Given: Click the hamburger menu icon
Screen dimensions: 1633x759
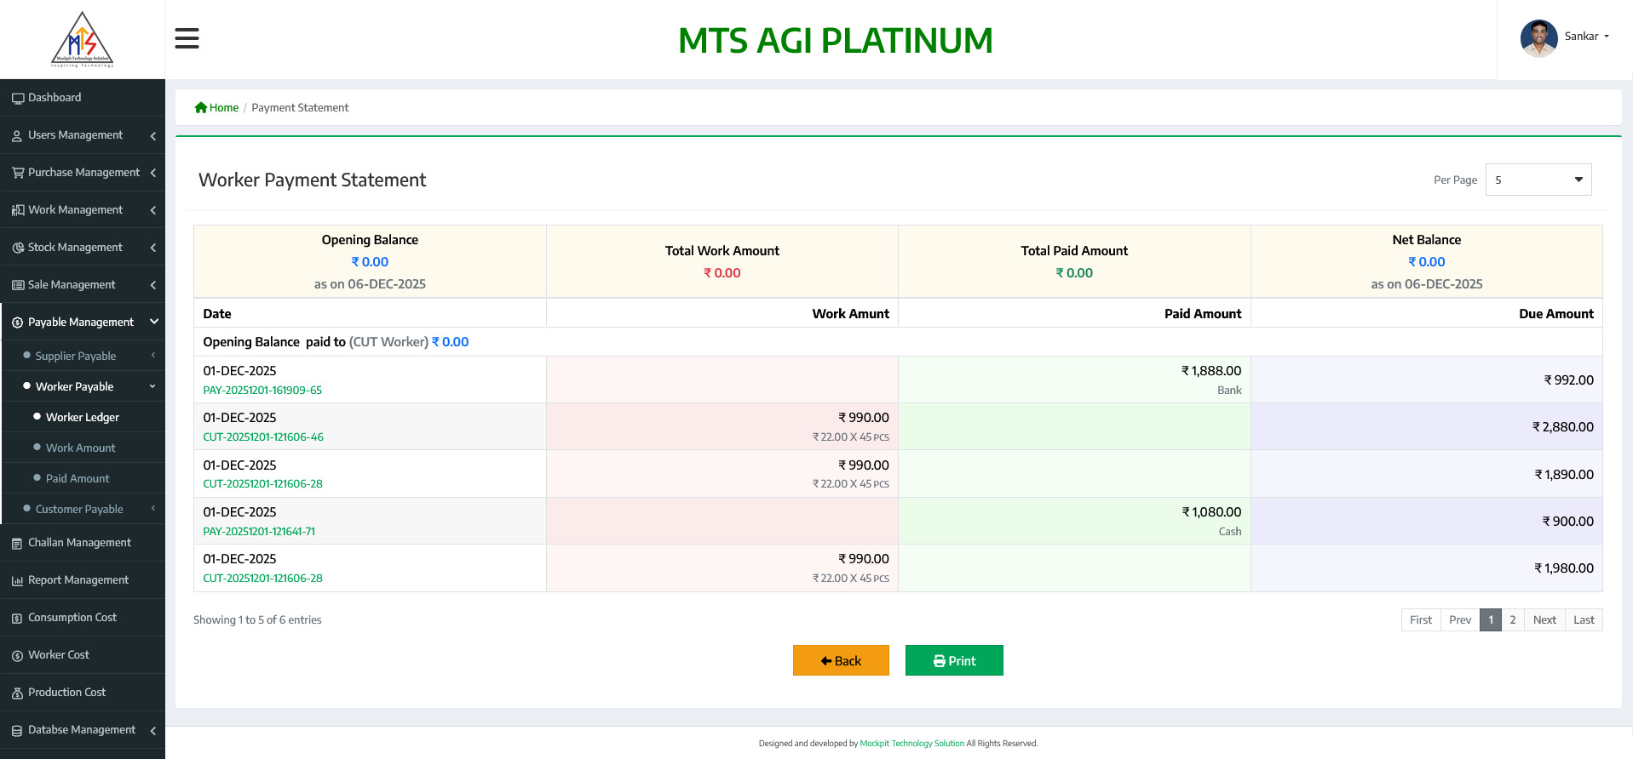Looking at the screenshot, I should tap(187, 38).
